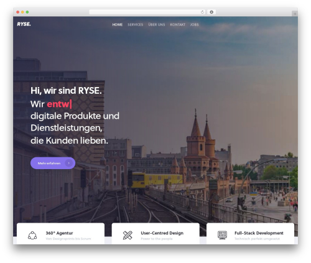Close the browser window with red button

(x=18, y=12)
